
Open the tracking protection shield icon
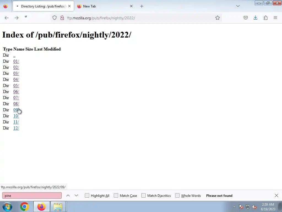click(x=55, y=18)
